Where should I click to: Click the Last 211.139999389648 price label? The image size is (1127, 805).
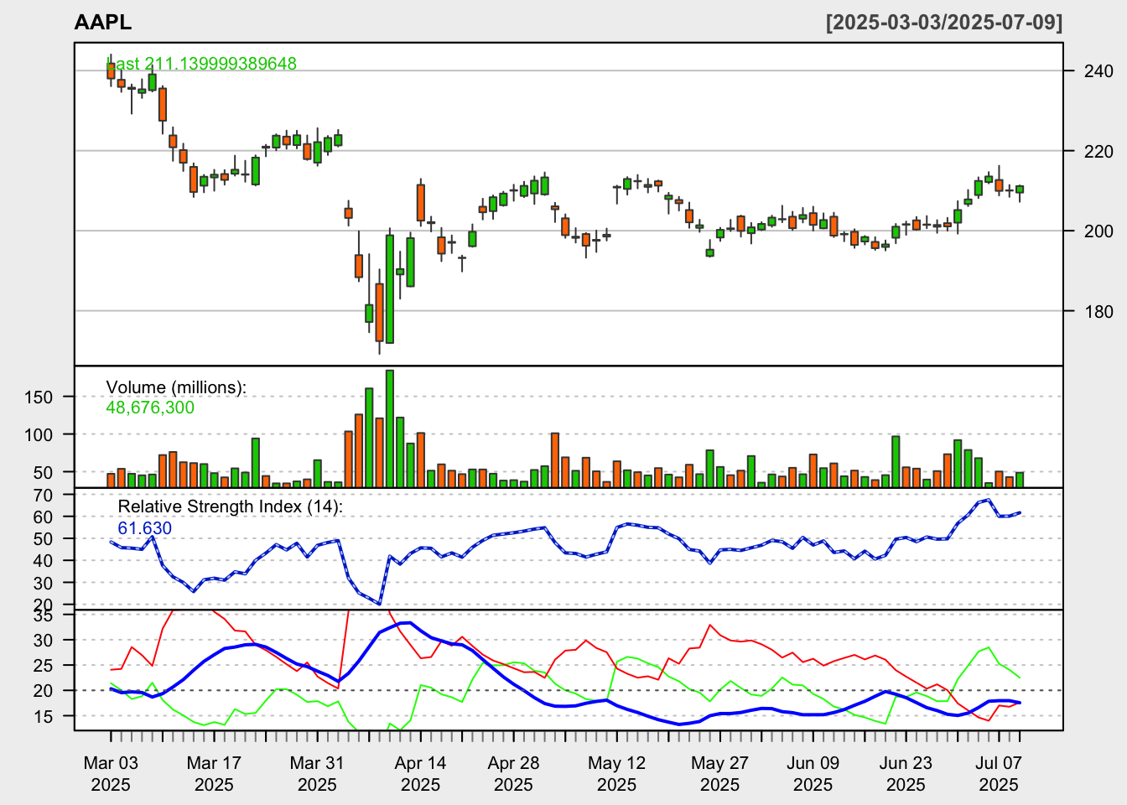pyautogui.click(x=201, y=64)
